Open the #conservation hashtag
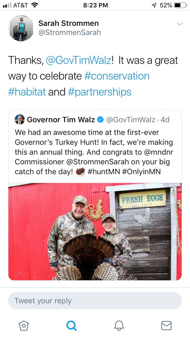 [x=117, y=76]
